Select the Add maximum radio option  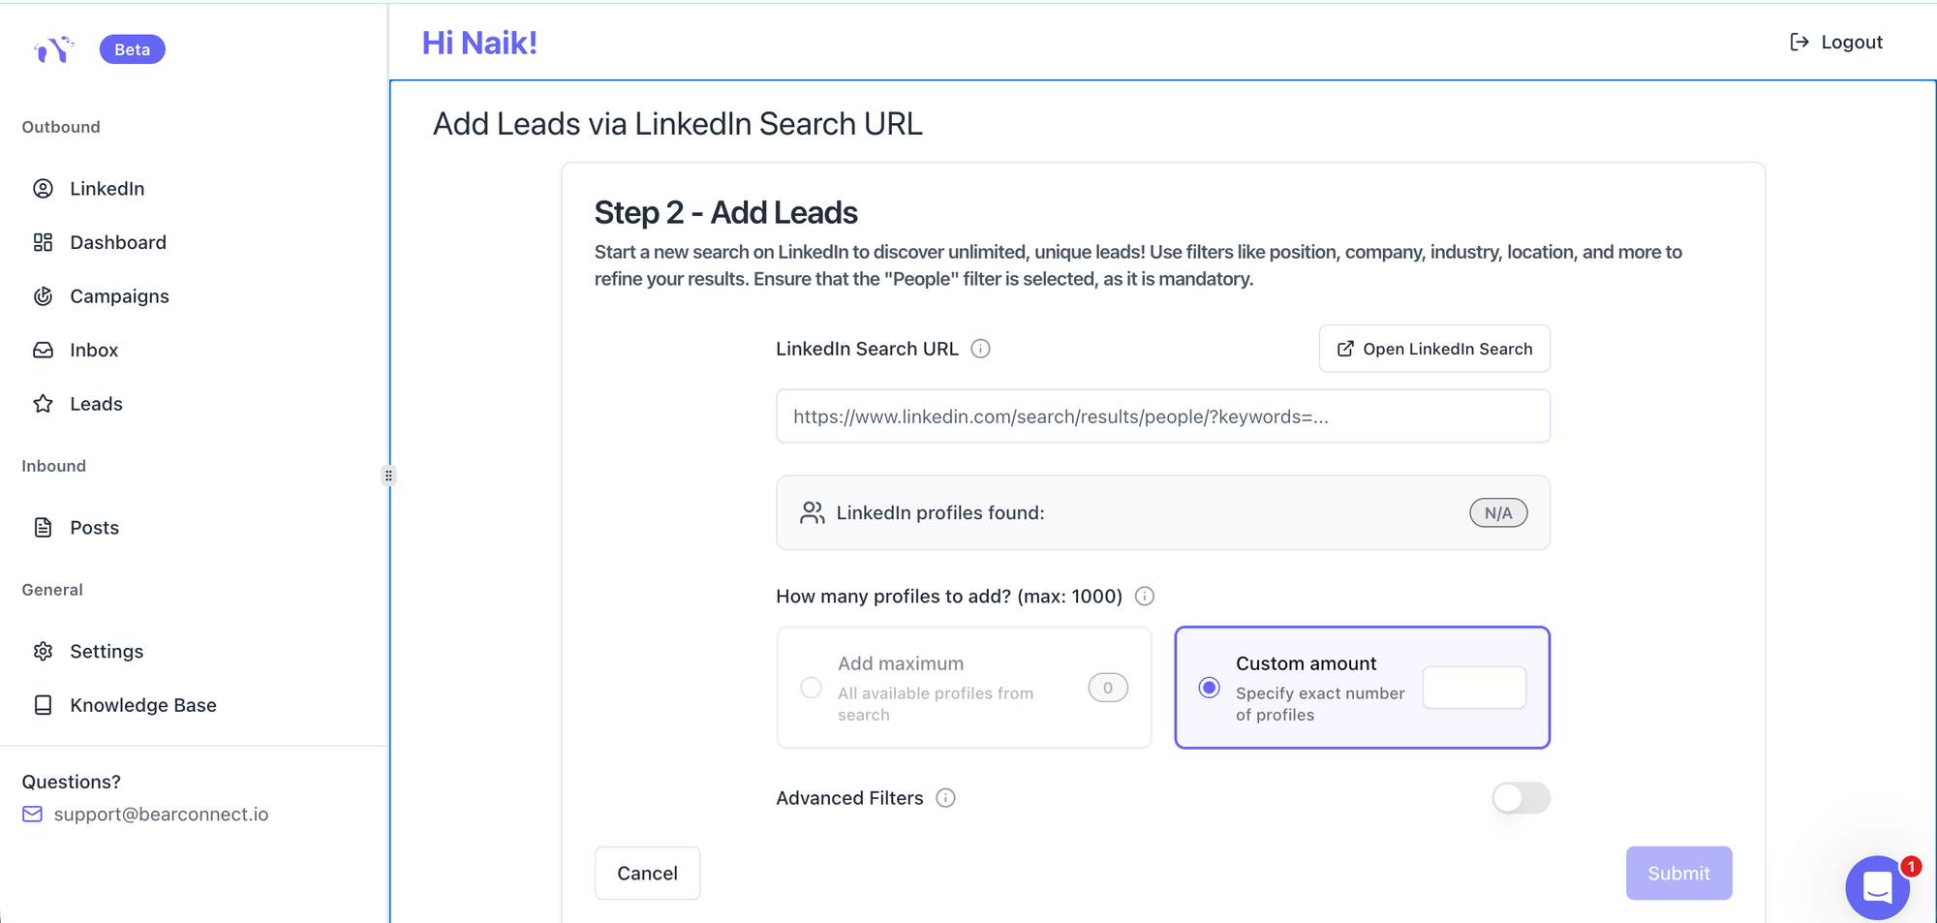tap(812, 688)
